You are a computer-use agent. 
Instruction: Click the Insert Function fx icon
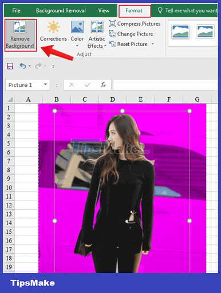click(x=103, y=84)
